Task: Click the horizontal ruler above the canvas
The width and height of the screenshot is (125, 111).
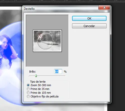Action: (62, 1)
